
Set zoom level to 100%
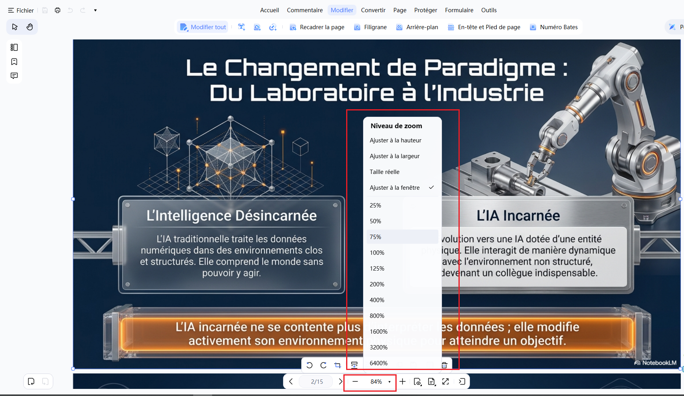tap(402, 253)
